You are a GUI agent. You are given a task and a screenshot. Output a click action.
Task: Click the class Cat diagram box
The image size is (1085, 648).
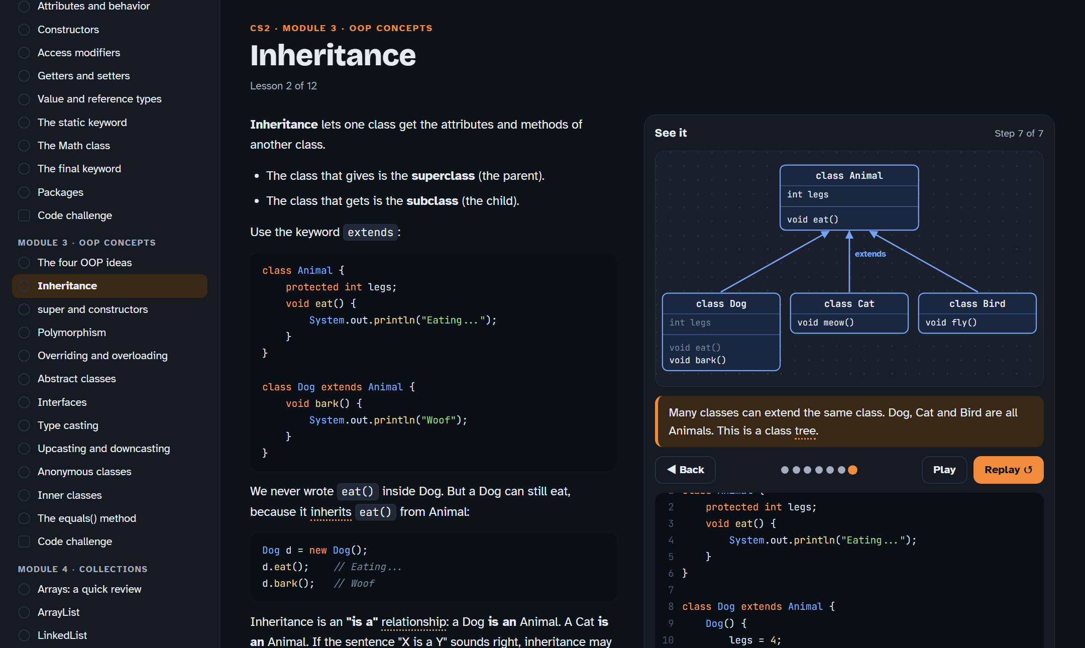[849, 313]
